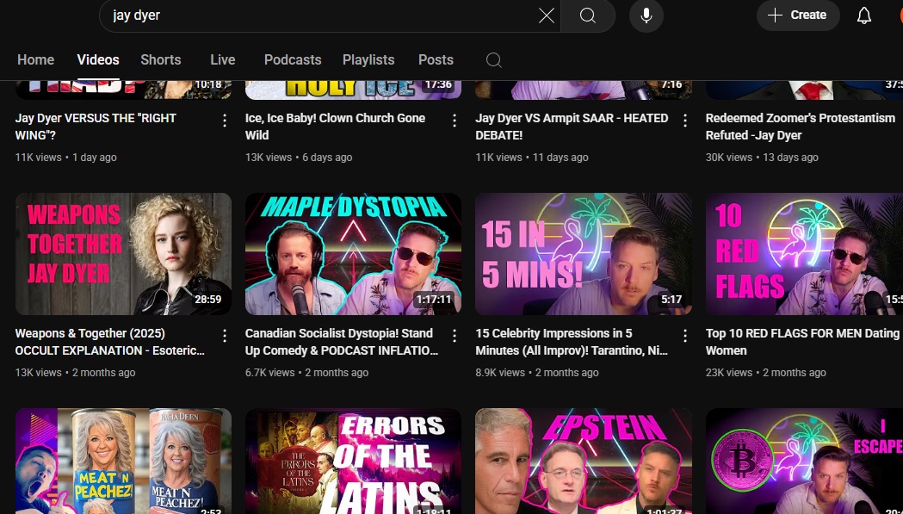Open the more-options menu for Jay Dyer VERSUS THE "RIGHT WING"?

225,120
